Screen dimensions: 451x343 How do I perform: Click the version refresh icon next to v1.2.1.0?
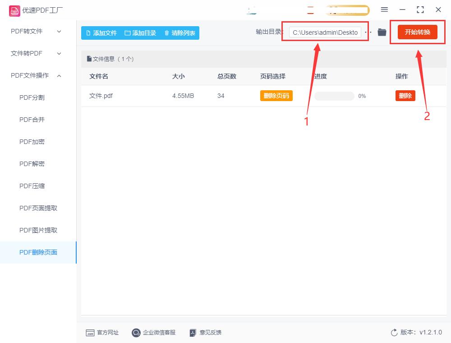394,332
